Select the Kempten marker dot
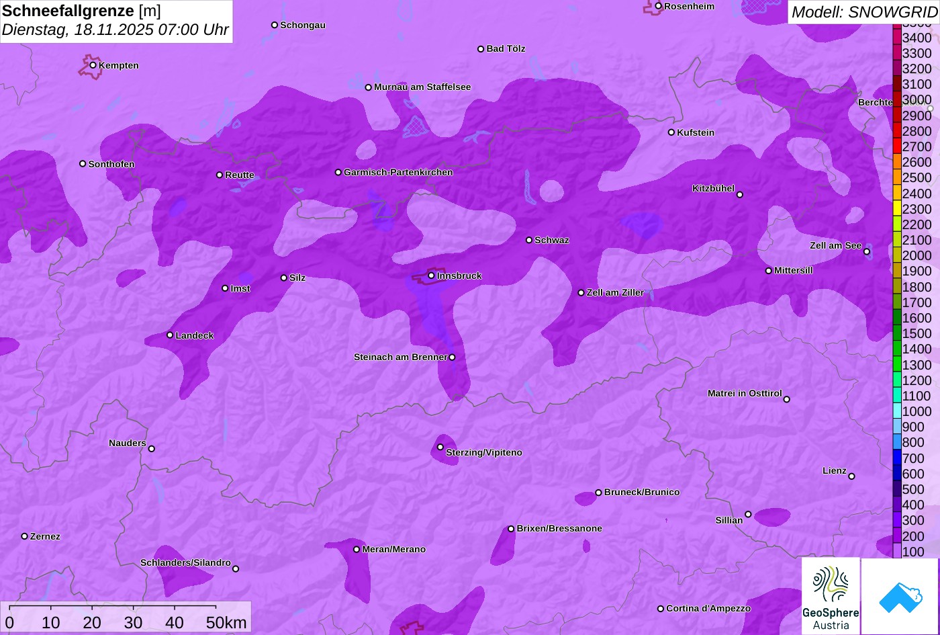This screenshot has height=635, width=940. coord(93,65)
